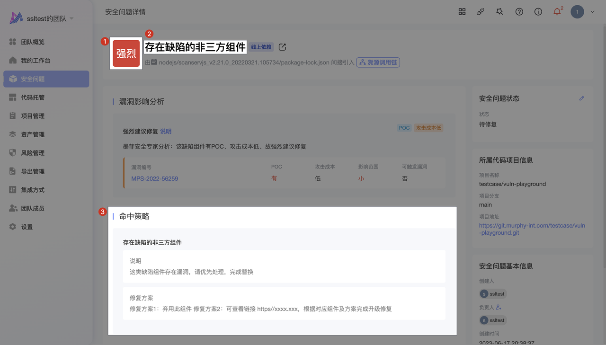The image size is (606, 345).
Task: Click the info circle icon in header
Action: click(x=538, y=12)
